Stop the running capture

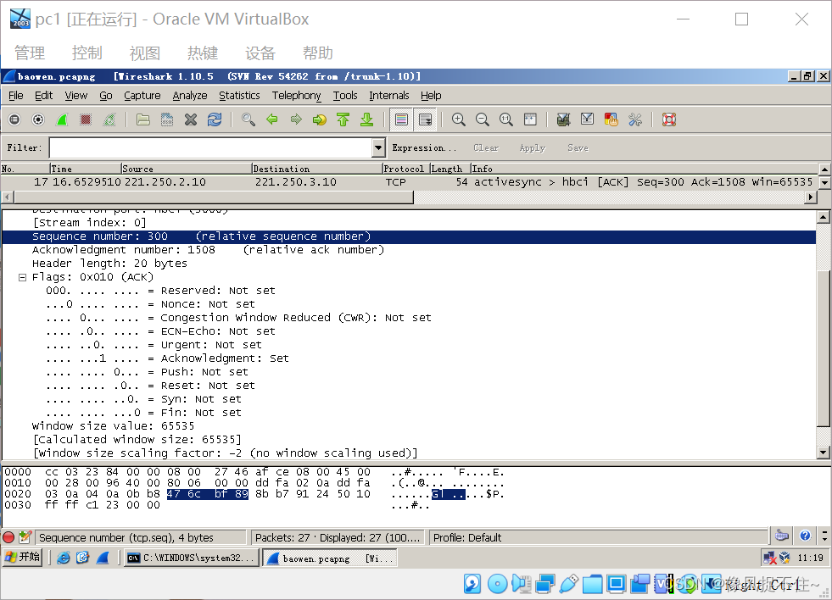tap(86, 119)
